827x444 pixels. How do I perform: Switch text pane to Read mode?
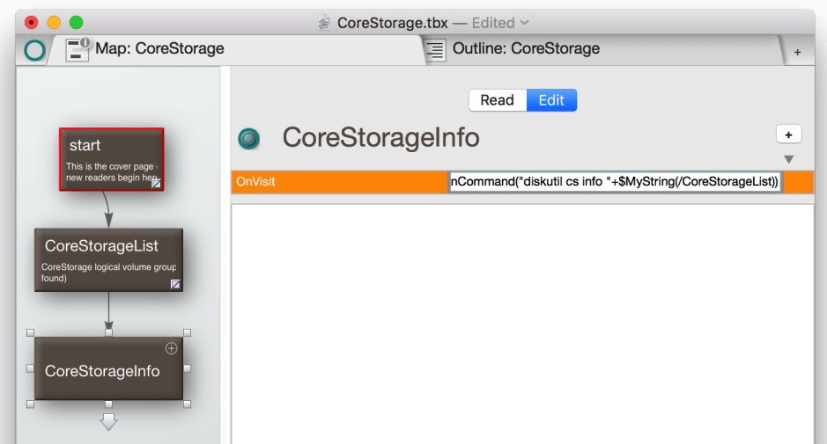coord(497,100)
